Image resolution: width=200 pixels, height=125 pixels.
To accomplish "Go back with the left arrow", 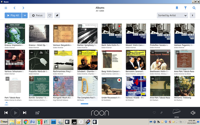I will [x=14, y=8].
